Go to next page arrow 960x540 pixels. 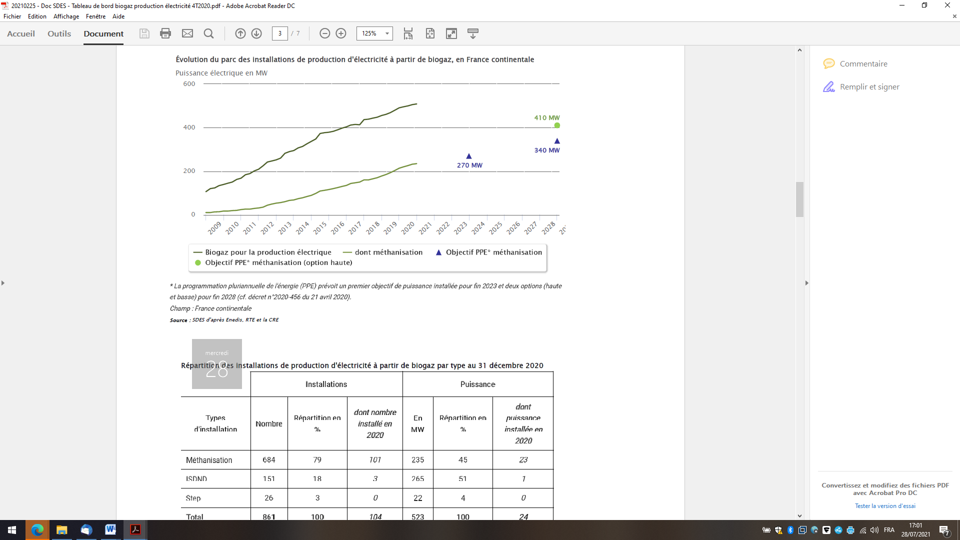tap(256, 33)
